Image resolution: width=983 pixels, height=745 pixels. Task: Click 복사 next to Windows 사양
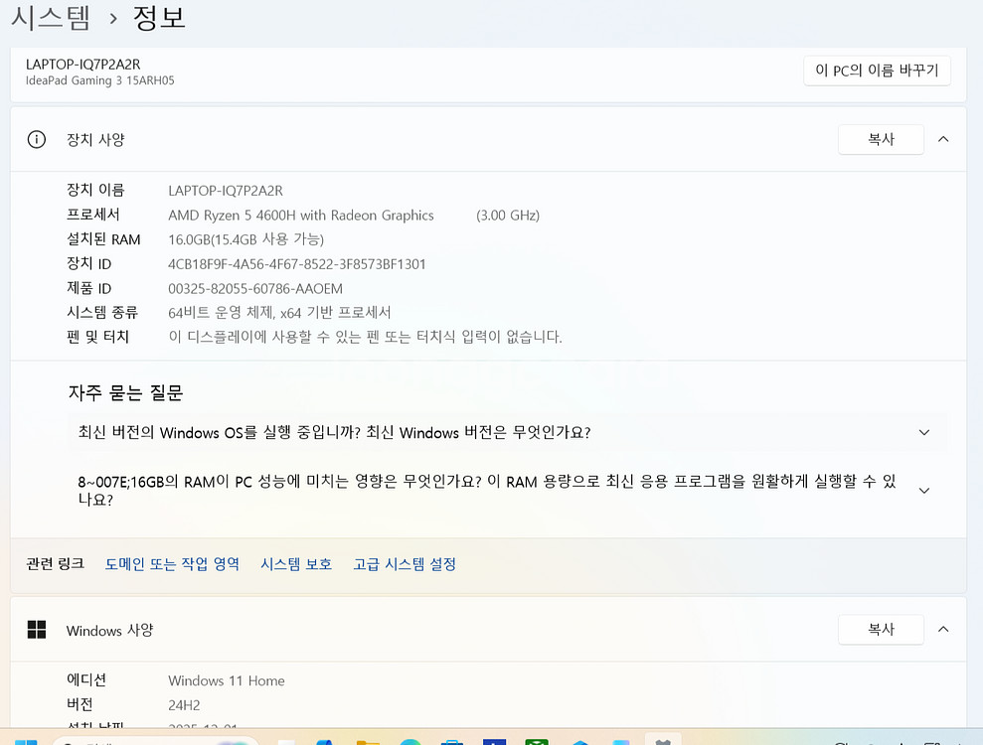[881, 629]
